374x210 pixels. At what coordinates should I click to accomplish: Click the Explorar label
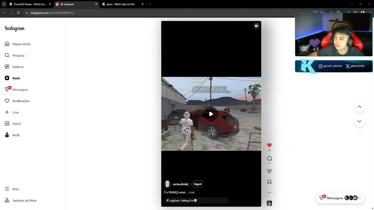pyautogui.click(x=18, y=67)
